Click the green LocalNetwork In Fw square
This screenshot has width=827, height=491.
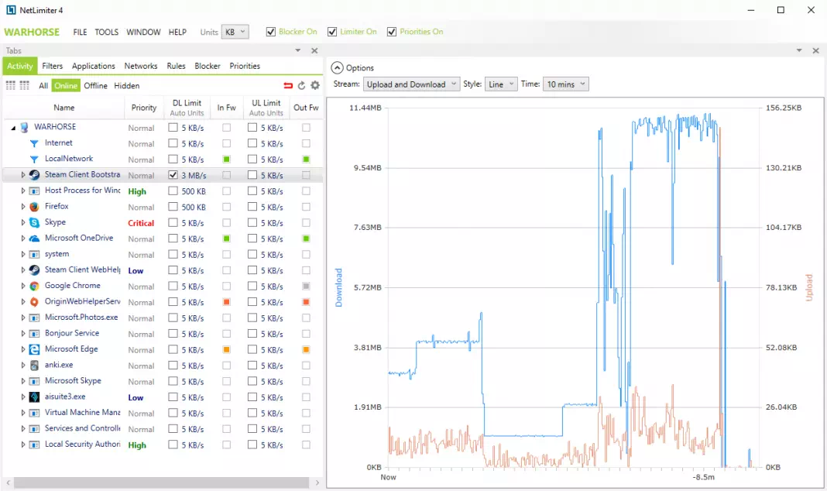(x=226, y=160)
